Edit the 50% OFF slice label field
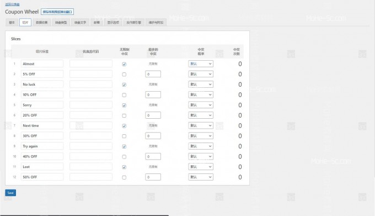The width and height of the screenshot is (375, 216). (x=42, y=177)
